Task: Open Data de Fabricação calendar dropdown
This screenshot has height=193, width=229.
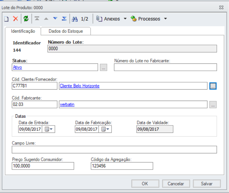Action: (105, 129)
